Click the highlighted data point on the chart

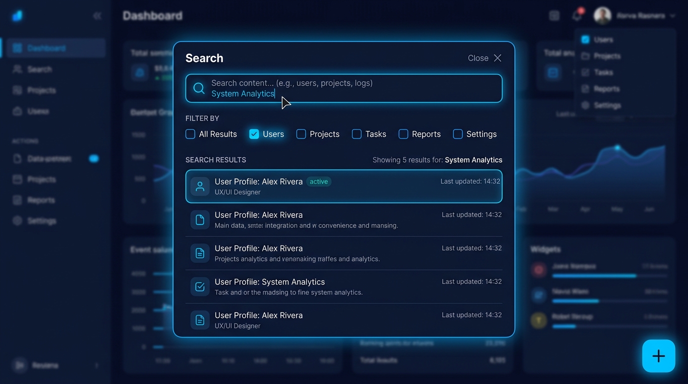(617, 147)
